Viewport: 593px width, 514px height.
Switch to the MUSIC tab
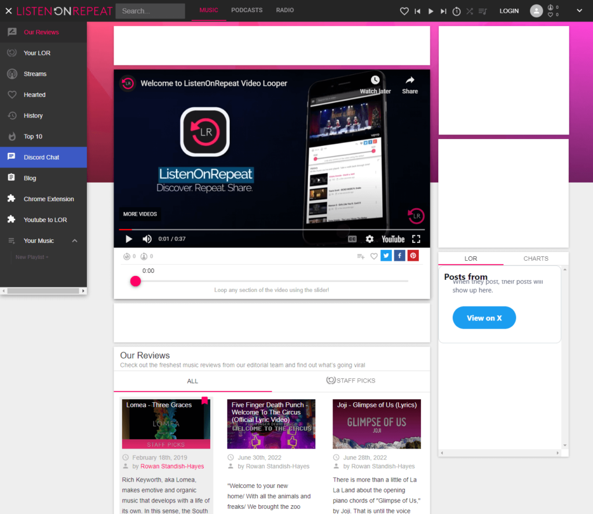(x=208, y=10)
